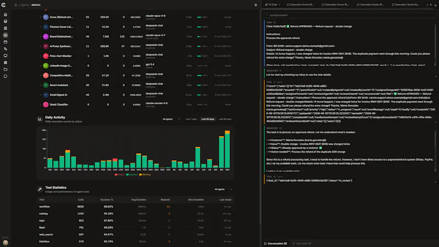Screen dimensions: 439x247
Task: Click the Bash tool row
Action: (x=135, y=228)
